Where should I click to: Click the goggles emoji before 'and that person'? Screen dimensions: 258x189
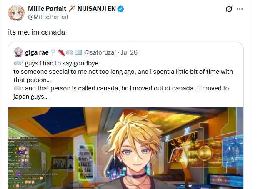tap(18, 88)
